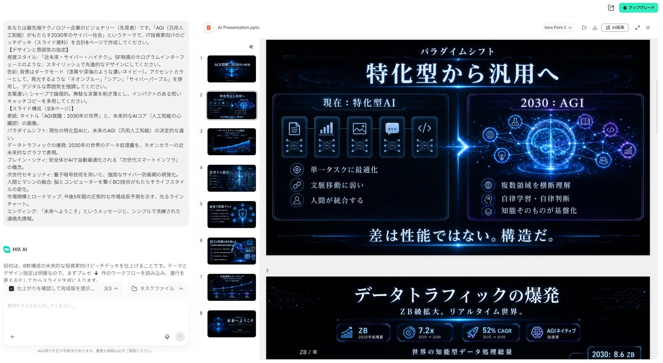Click the plus attachment button
Screen dimensions: 663x363
pyautogui.click(x=12, y=337)
